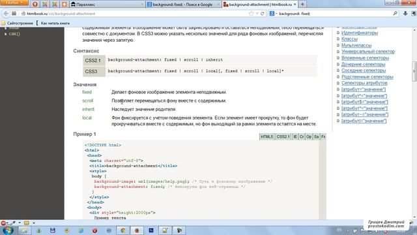417x235 pixels.
Task: Open the [атрибут="значение"] link
Action: 364,89
